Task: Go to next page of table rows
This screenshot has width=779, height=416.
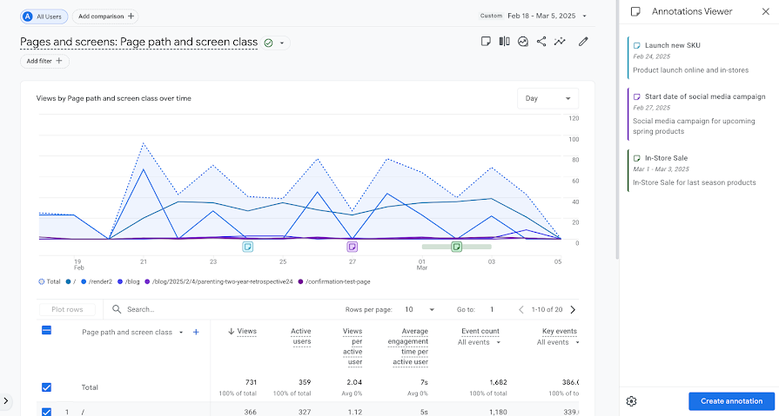Action: pos(573,309)
